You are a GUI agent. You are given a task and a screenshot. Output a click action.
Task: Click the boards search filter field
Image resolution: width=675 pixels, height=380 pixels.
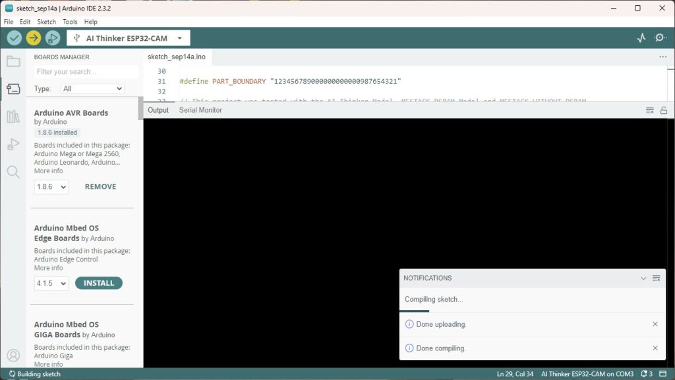(86, 72)
